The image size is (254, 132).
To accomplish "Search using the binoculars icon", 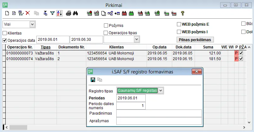I will pyautogui.click(x=75, y=13).
